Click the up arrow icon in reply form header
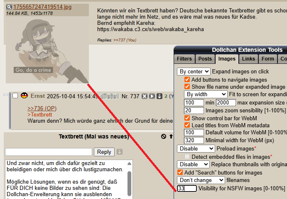 171,136
